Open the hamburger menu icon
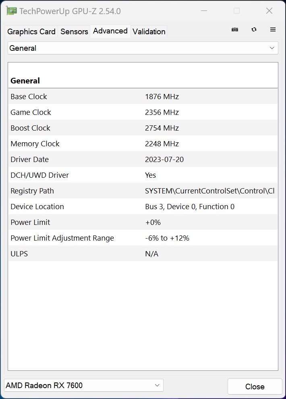This screenshot has width=286, height=399. pyautogui.click(x=273, y=29)
